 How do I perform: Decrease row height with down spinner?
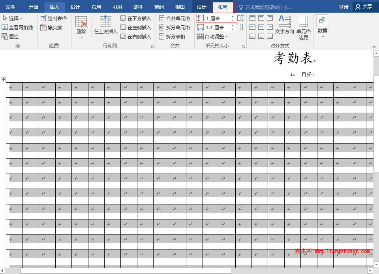click(233, 20)
